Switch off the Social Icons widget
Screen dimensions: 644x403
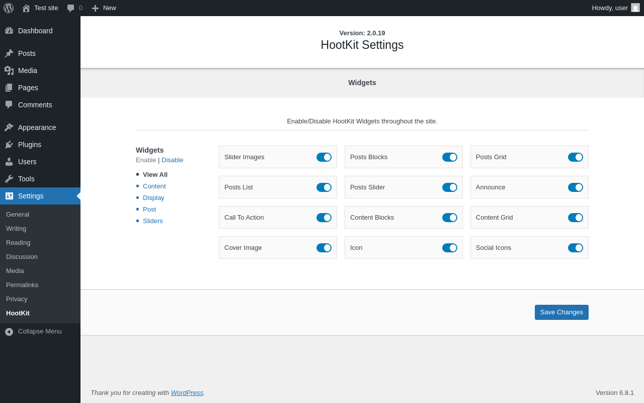[575, 248]
